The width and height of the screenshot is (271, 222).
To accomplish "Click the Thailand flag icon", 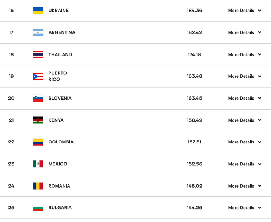I will (38, 54).
